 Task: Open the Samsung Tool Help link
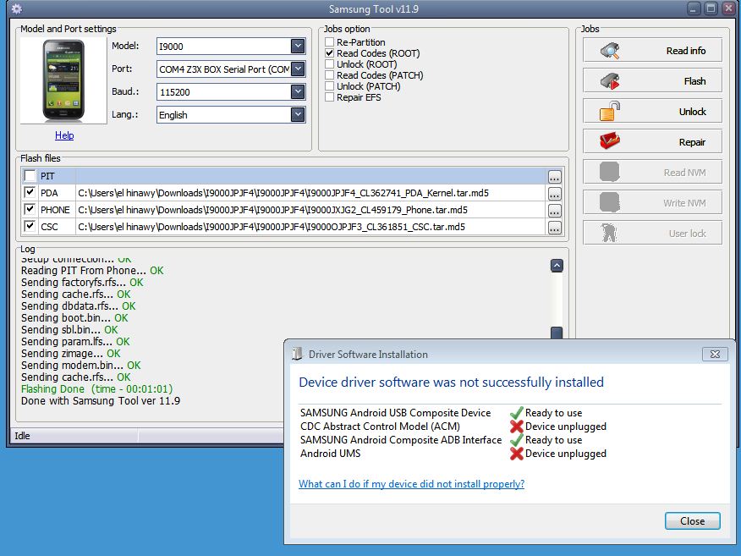coord(64,135)
